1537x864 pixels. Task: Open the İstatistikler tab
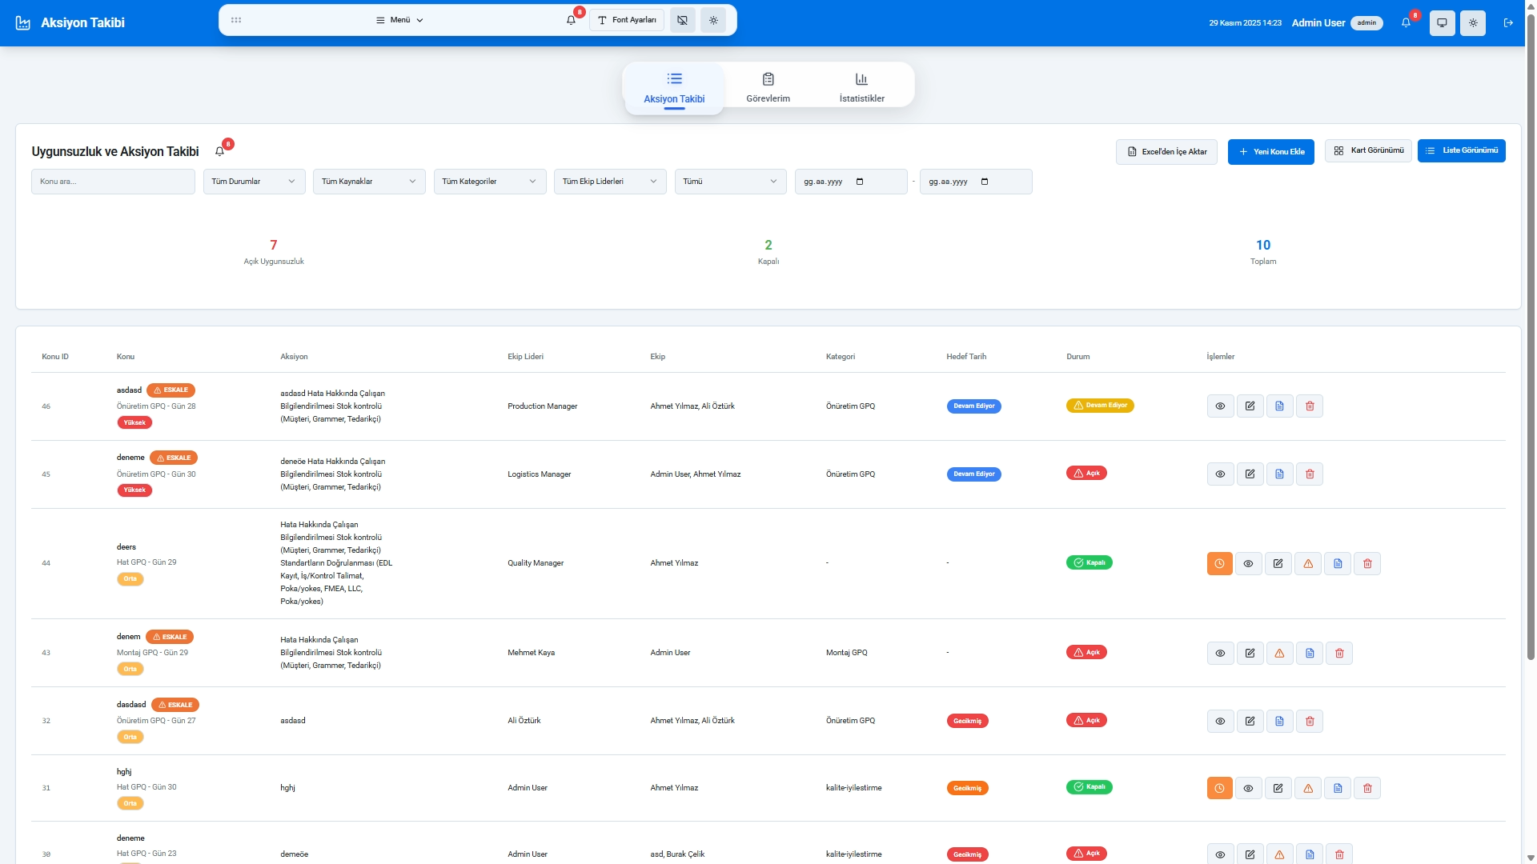coord(861,88)
